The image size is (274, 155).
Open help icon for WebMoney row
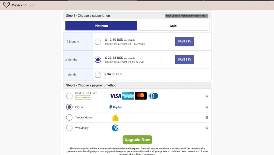click(x=207, y=128)
